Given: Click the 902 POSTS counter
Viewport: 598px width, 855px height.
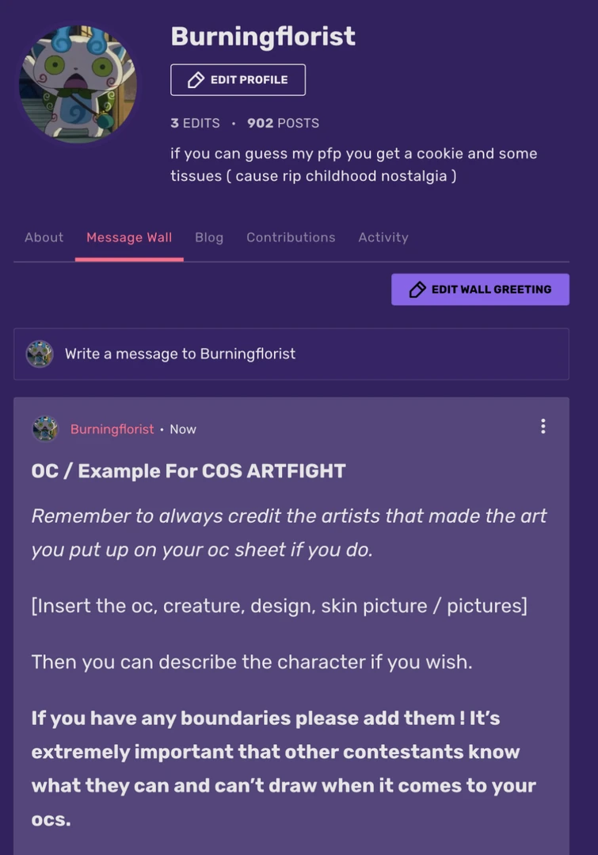Looking at the screenshot, I should (x=283, y=123).
